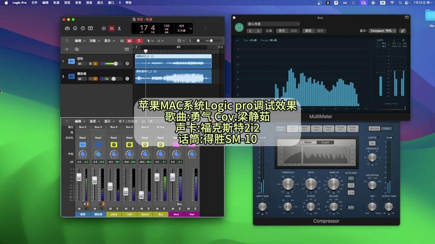
Task: Click the add track plus button
Action: coord(67,49)
